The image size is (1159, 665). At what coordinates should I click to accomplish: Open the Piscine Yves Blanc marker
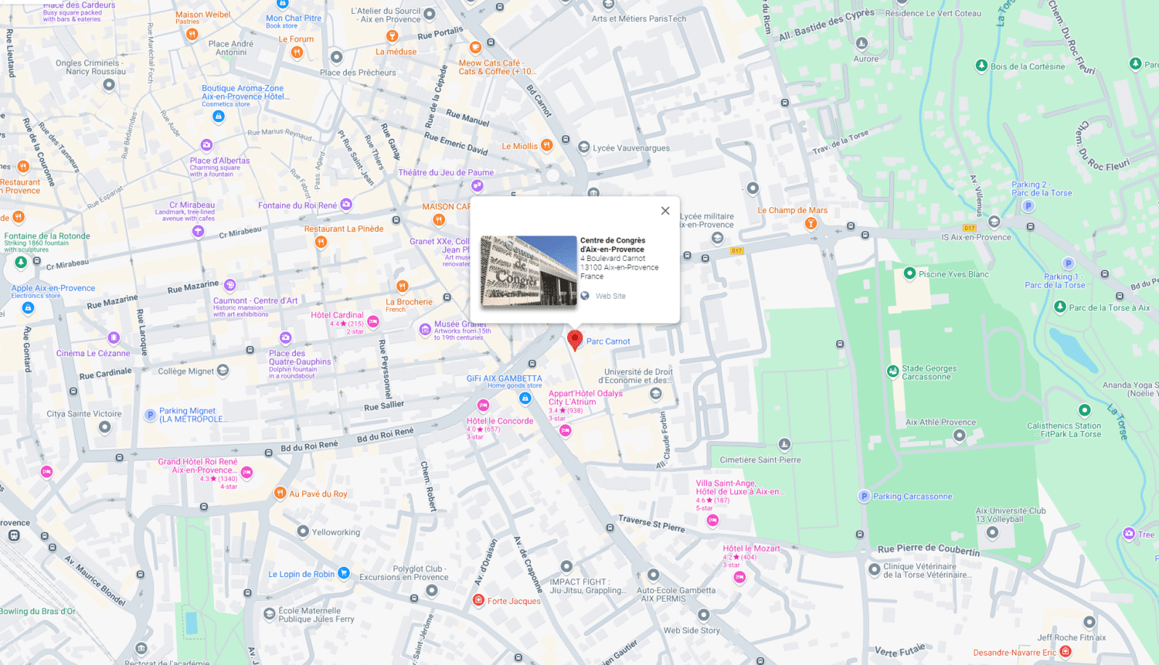click(x=909, y=273)
